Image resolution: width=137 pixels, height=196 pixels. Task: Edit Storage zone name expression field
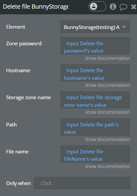point(95,100)
